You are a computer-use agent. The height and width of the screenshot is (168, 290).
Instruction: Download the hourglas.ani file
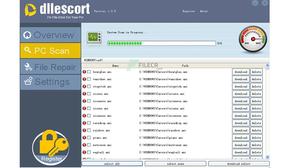pos(241,72)
